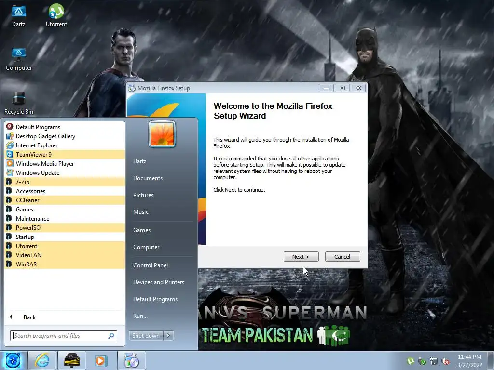Open Windows Media Player in programs list
Screen dimensions: 494x370
(65, 163)
